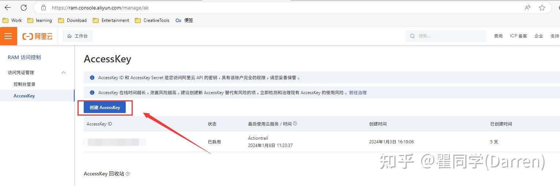Click the Actiontrail service text
560x186 pixels.
pos(258,138)
